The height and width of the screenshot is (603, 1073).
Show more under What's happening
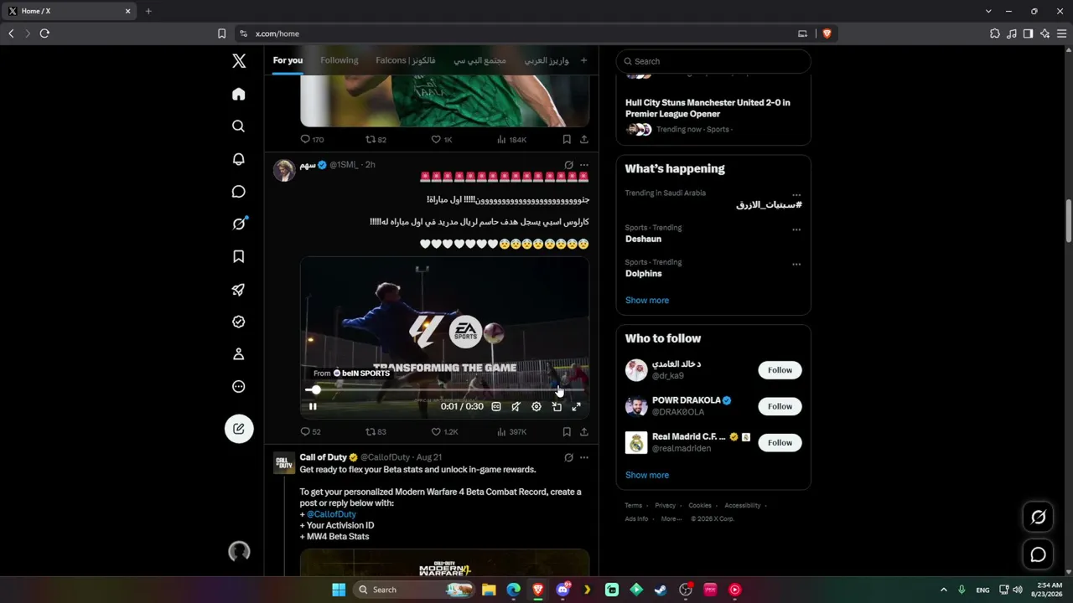(x=647, y=301)
